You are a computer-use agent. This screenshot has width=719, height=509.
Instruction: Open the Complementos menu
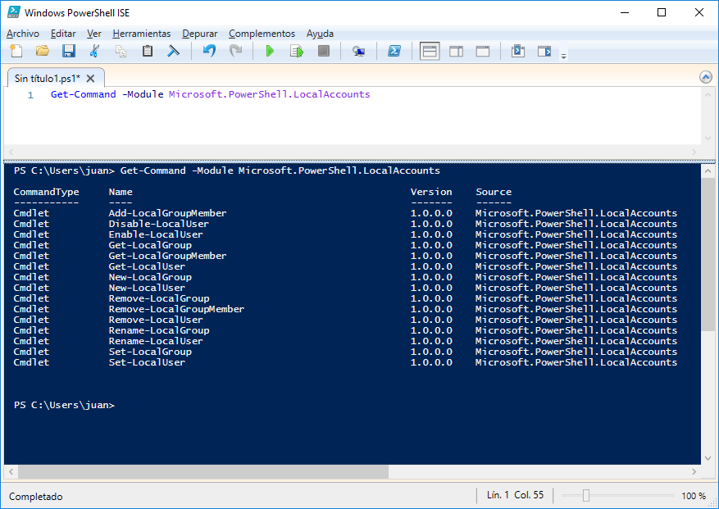click(262, 34)
